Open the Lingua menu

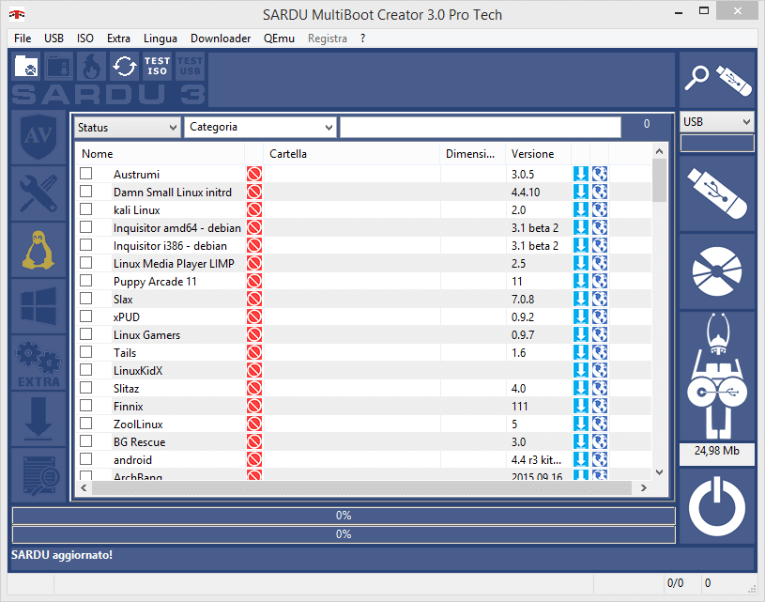click(160, 39)
